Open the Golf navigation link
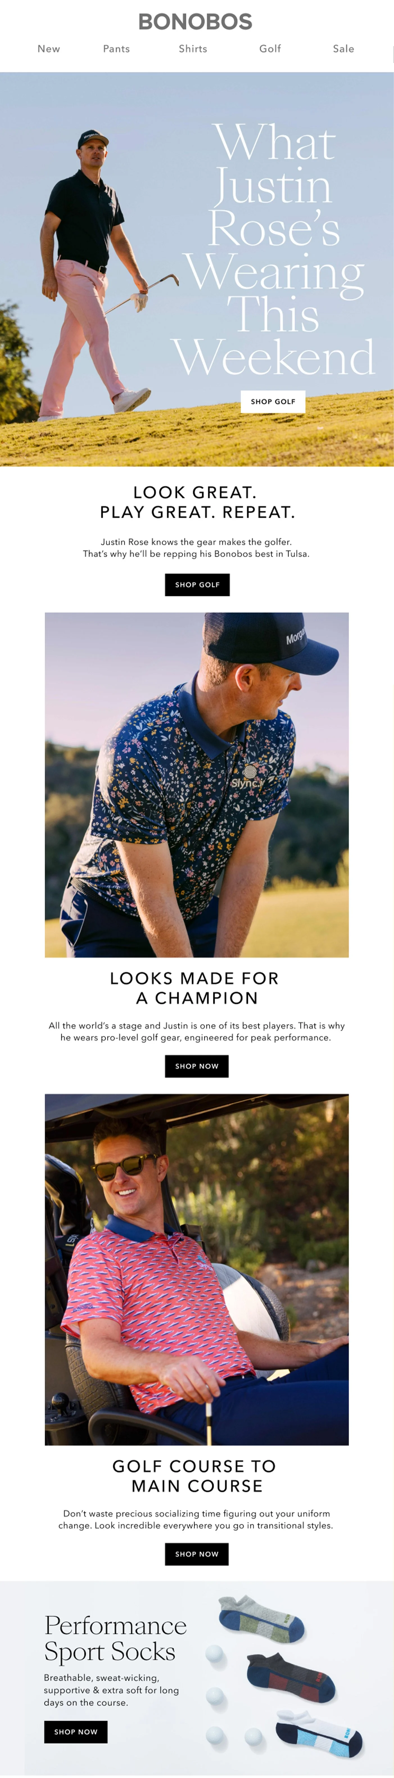This screenshot has height=1778, width=394. [x=270, y=49]
